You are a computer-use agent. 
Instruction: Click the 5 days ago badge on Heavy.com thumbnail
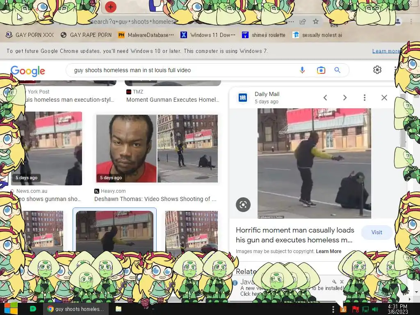111,178
